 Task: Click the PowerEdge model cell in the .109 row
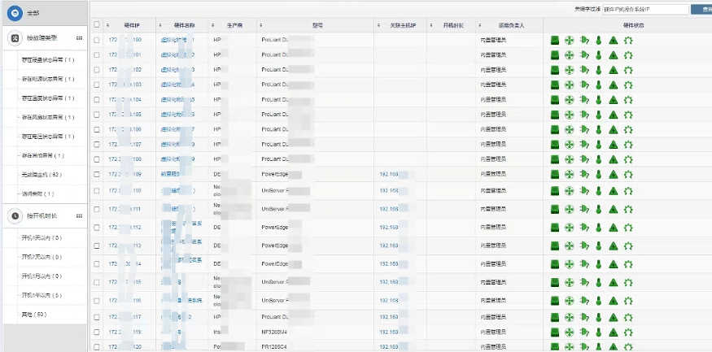(275, 174)
